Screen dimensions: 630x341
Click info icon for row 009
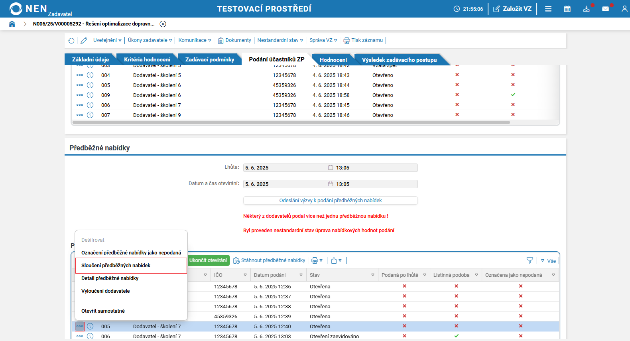coord(90,95)
